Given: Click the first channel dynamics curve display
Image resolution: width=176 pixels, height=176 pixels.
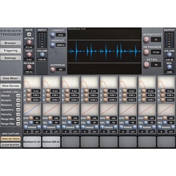Looking at the screenshot, I should pyautogui.click(x=32, y=109).
